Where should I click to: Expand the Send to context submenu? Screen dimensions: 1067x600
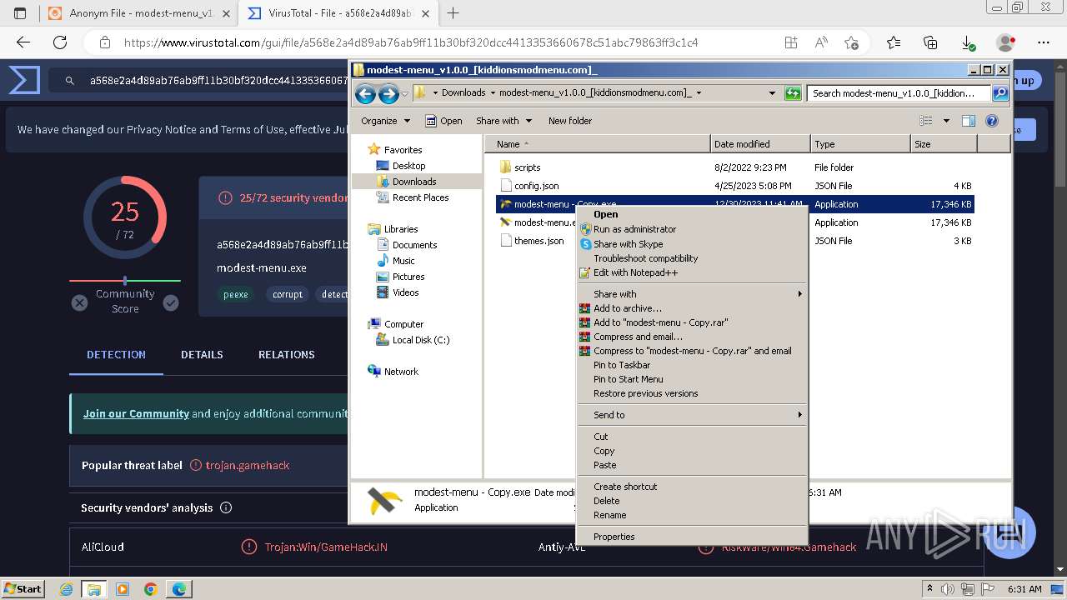point(692,415)
